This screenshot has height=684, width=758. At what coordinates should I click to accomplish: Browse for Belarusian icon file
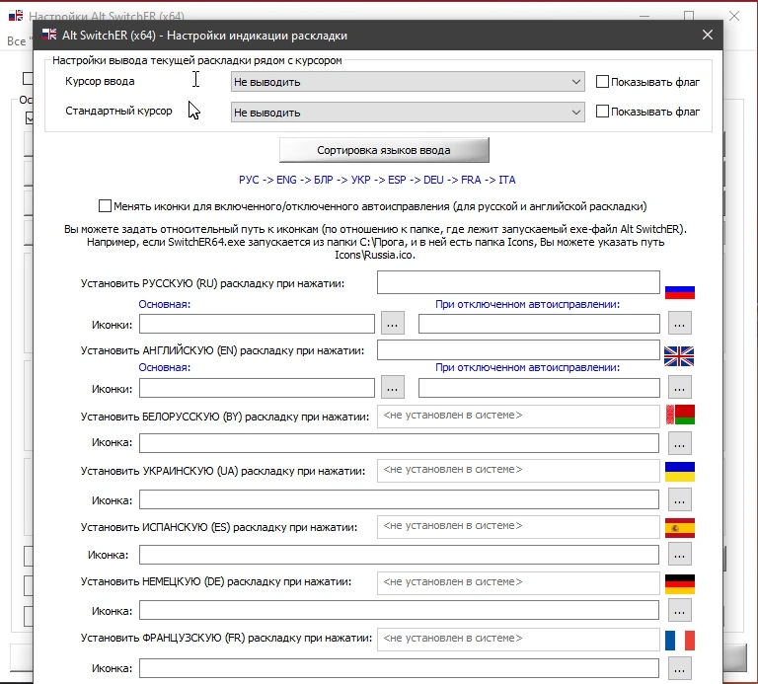[x=680, y=443]
